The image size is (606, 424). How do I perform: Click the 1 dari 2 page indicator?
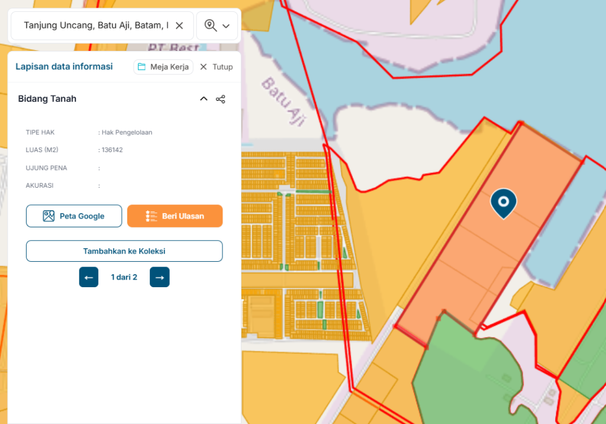[124, 277]
